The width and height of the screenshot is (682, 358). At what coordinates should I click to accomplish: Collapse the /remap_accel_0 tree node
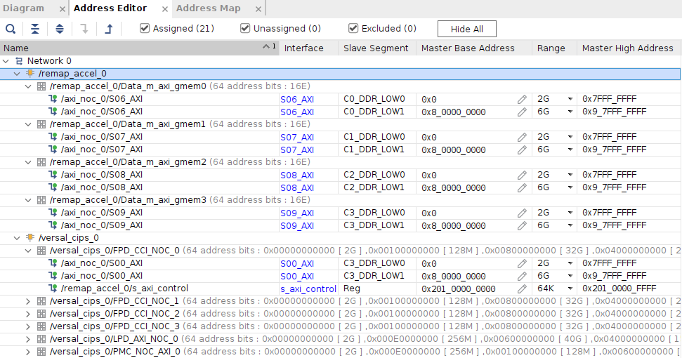point(17,74)
